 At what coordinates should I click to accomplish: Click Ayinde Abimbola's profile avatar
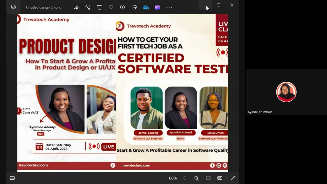(x=286, y=92)
